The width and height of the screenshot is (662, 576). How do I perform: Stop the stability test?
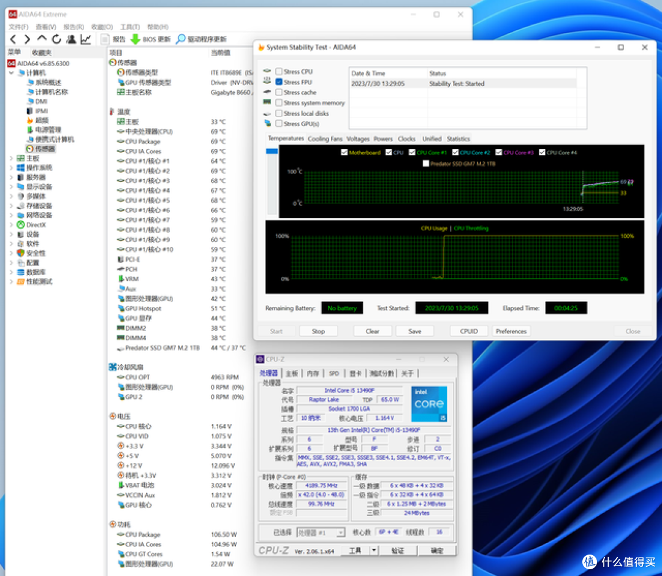coord(318,332)
